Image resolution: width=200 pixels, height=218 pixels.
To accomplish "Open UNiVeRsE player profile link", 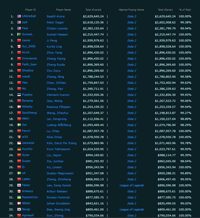I will 29,16.
